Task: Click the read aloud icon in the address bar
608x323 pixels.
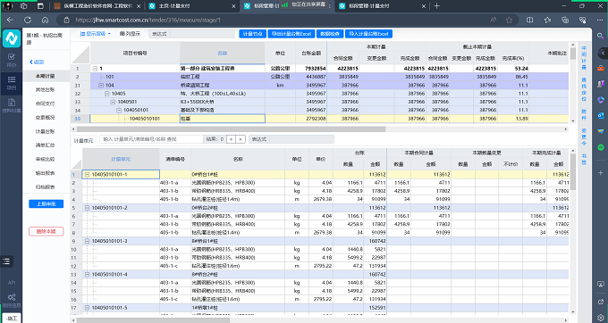Action: pyautogui.click(x=493, y=21)
